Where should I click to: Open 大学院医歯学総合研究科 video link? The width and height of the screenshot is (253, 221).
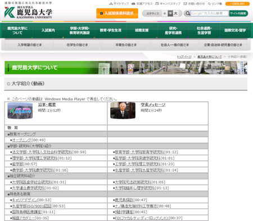click(32, 182)
